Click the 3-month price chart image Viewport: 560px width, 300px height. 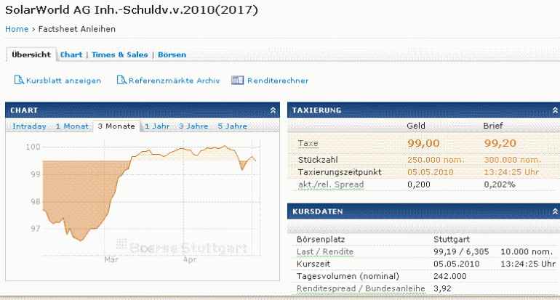[143, 200]
